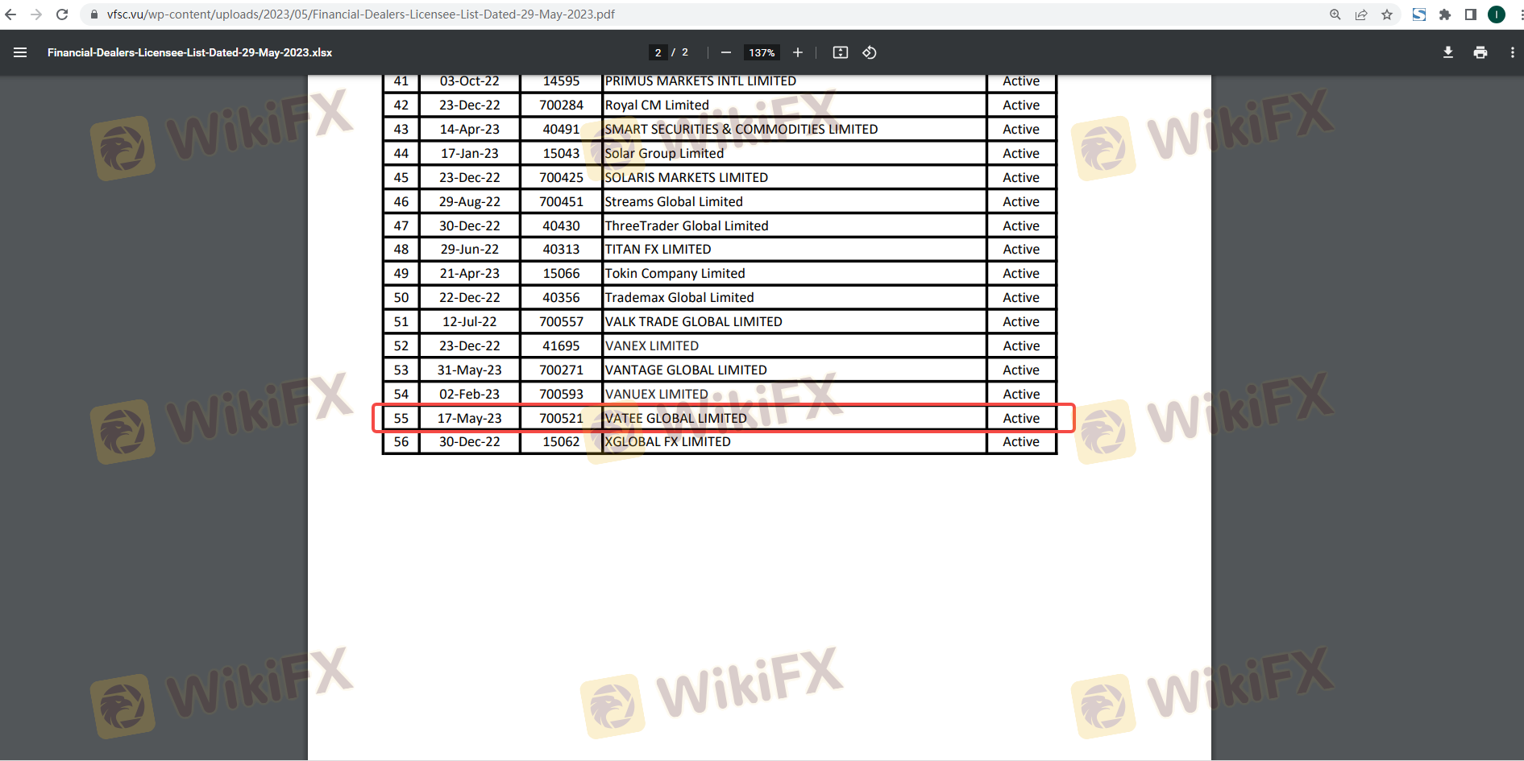Toggle fit to page icon

841,52
